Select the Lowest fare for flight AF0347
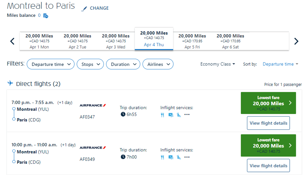The image size is (306, 175). [268, 103]
